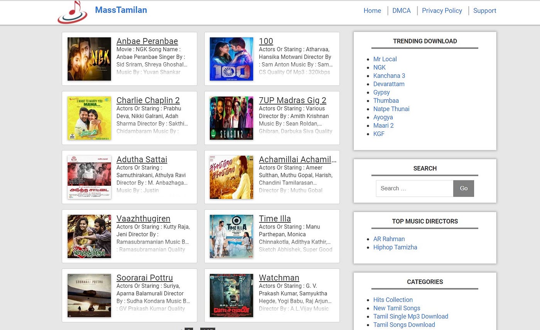Open the Vaazhthugiren title link
This screenshot has width=540, height=330.
tap(143, 219)
